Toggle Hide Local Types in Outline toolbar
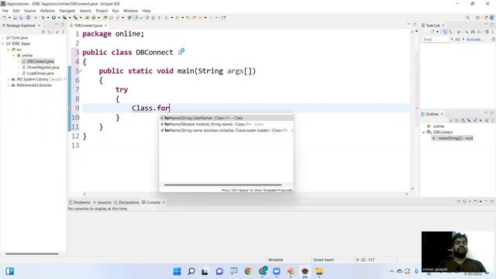Image resolution: width=496 pixels, height=279 pixels. click(487, 121)
